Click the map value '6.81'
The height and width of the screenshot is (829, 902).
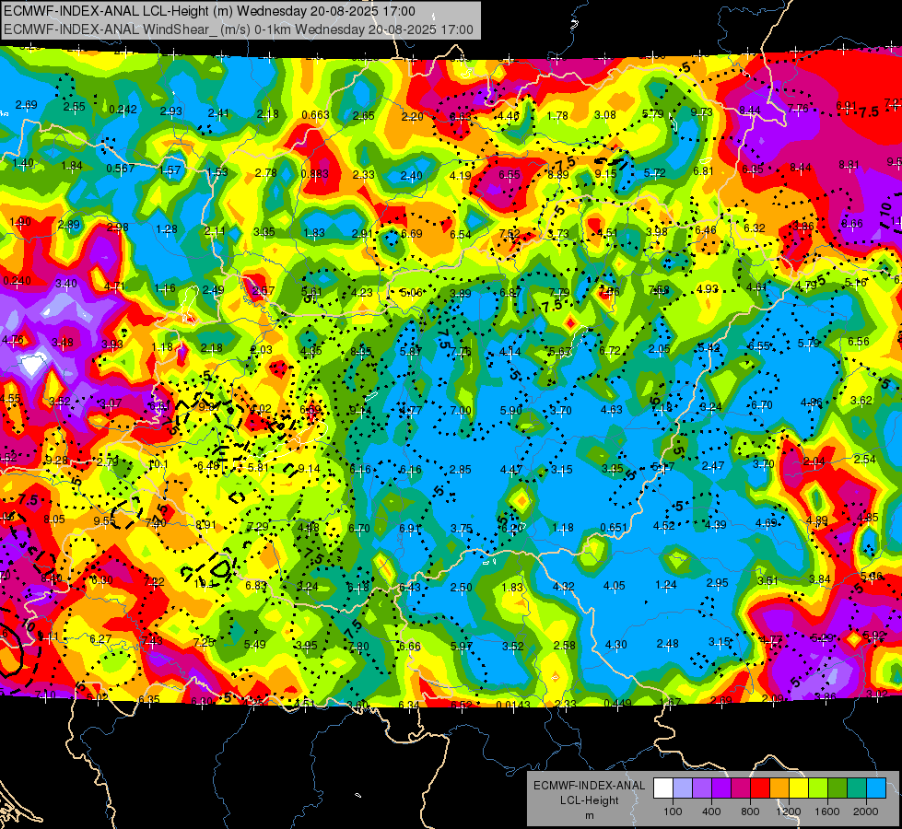point(704,170)
